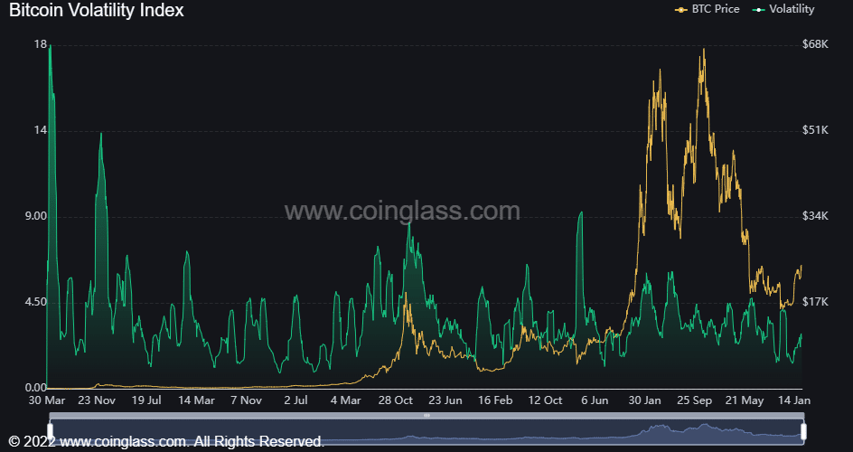Click the 'Bitcoin Volatility Index' chart title

click(x=97, y=10)
